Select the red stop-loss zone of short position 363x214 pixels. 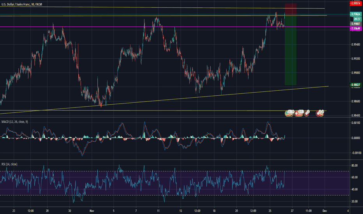click(291, 9)
